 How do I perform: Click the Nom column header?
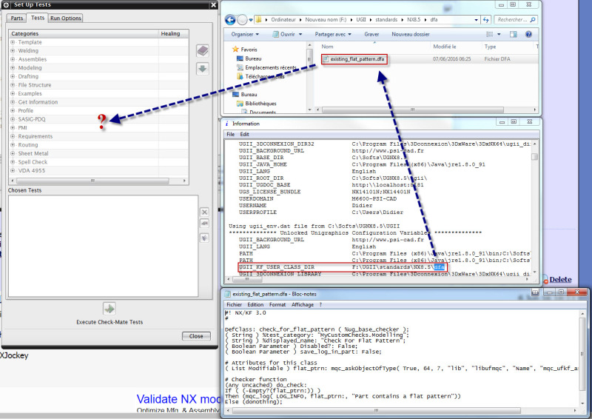coord(327,47)
